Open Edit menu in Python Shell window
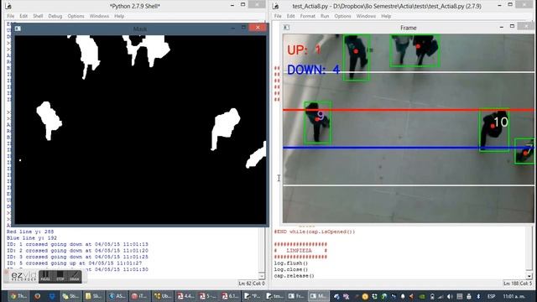 (x=23, y=16)
